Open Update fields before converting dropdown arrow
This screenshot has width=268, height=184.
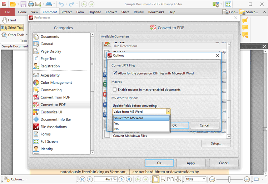[x=168, y=112]
